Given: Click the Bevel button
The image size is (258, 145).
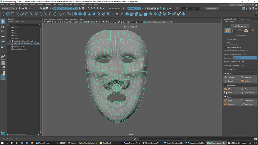Looking at the screenshot, I should tap(248, 89).
